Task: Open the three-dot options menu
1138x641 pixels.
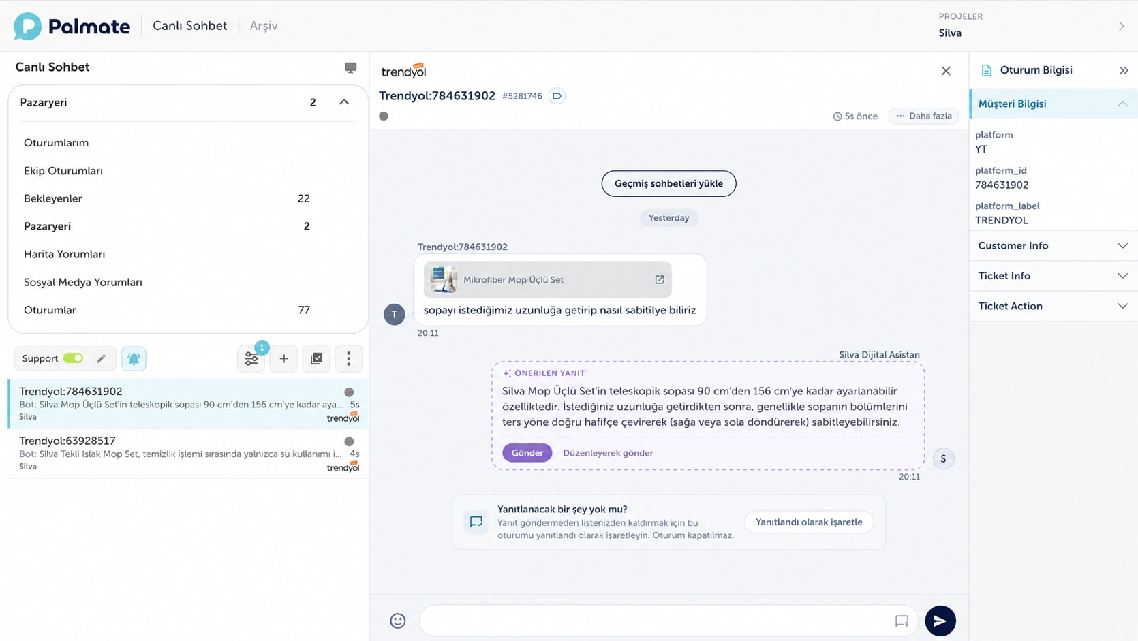Action: (348, 358)
